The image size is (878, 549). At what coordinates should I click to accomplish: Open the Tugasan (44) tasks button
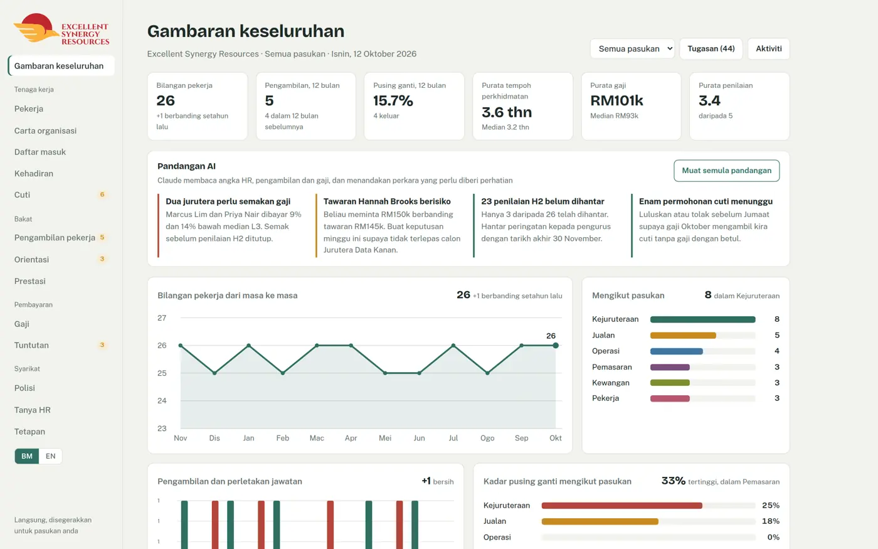(711, 49)
